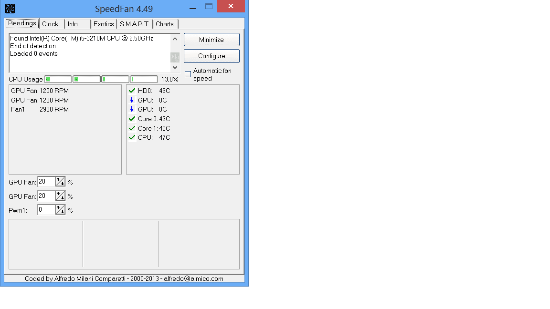Viewport: 550px width, 309px height.
Task: Enable the Automatic fan speed checkbox
Action: coord(188,74)
